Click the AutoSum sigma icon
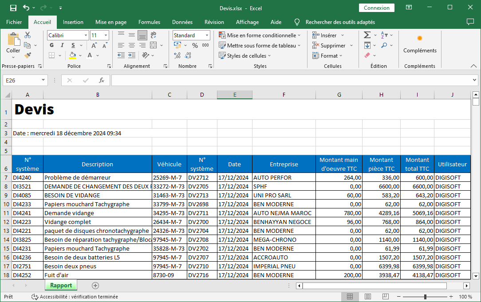Image resolution: width=481 pixels, height=302 pixels. tap(367, 35)
